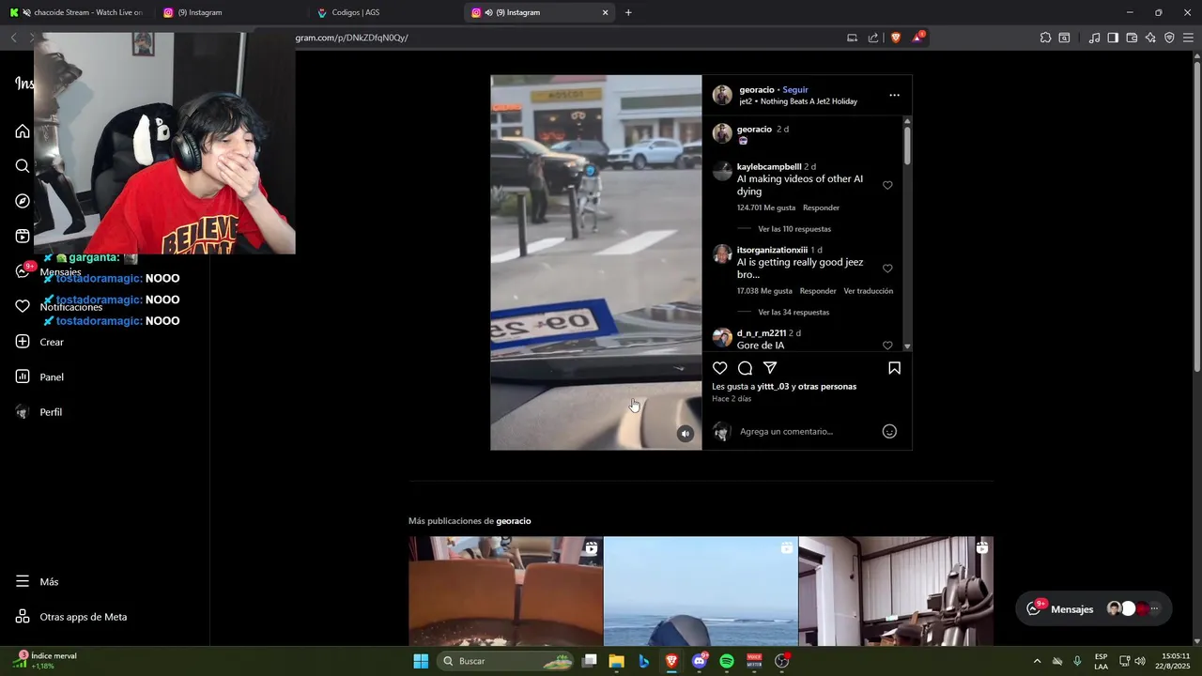The width and height of the screenshot is (1202, 676).
Task: Click the page vertical scrollbar
Action: (x=1196, y=216)
